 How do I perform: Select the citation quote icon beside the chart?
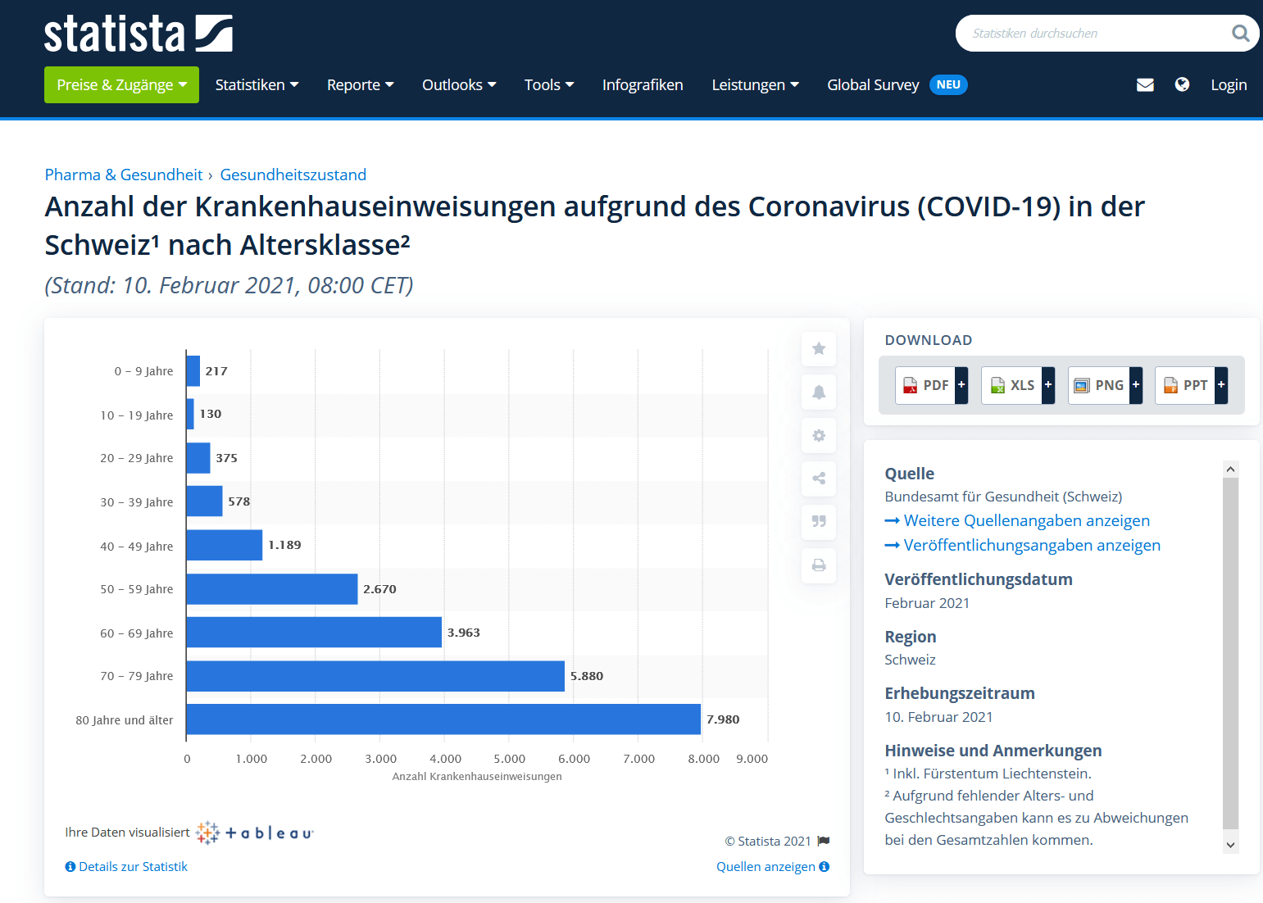[x=818, y=522]
